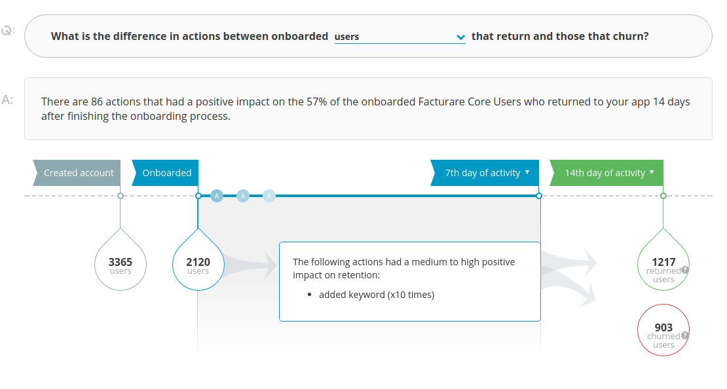Click the 2120 onboarded users droplet
Viewport: 727px width, 389px height.
[x=198, y=262]
